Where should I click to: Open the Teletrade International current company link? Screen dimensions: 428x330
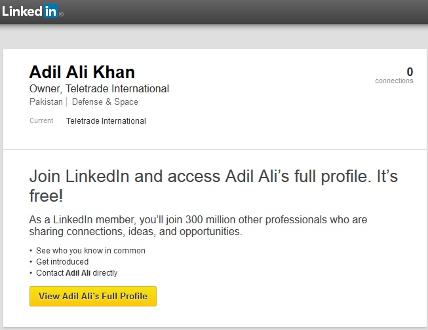(106, 121)
